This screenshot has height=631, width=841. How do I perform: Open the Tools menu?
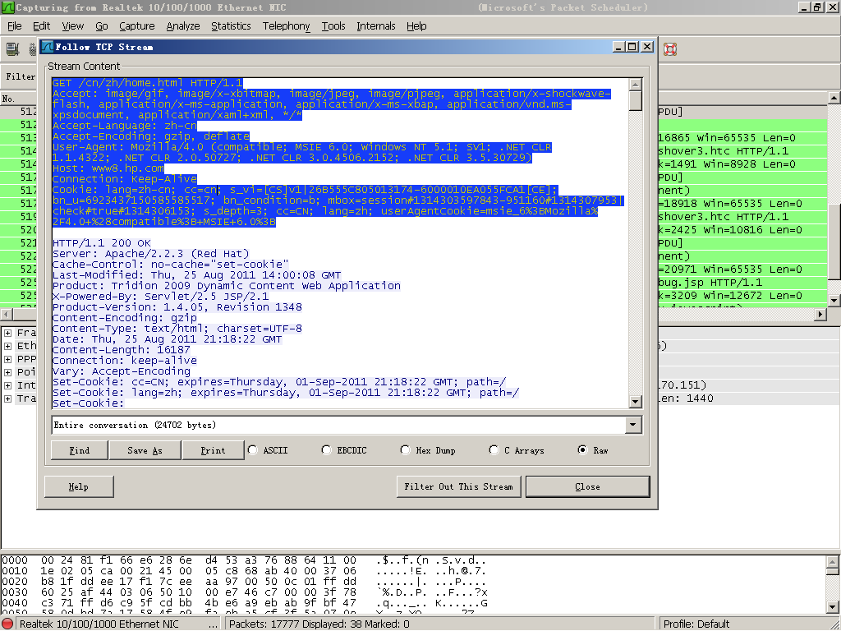(333, 25)
